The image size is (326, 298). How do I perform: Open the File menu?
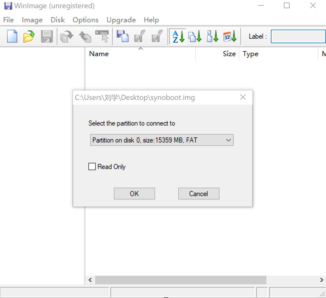[x=8, y=20]
